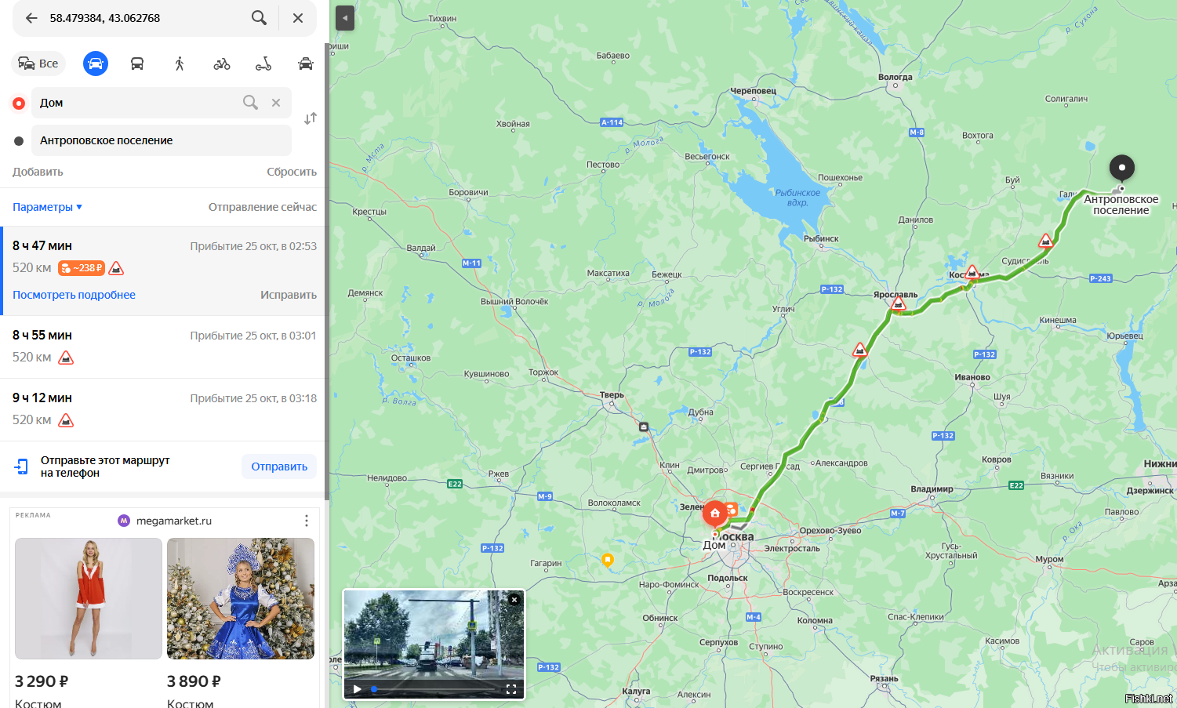Screen dimensions: 1177x708
Task: Play the street video preview
Action: coord(358,689)
